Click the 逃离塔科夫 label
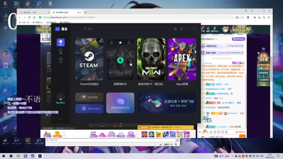Viewport: 283px width, 159px height. (x=120, y=84)
